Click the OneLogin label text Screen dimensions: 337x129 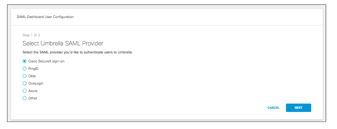click(36, 83)
